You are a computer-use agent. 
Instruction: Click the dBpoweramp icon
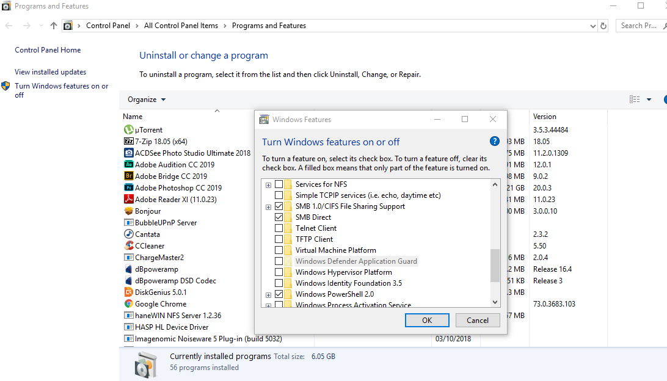(128, 269)
